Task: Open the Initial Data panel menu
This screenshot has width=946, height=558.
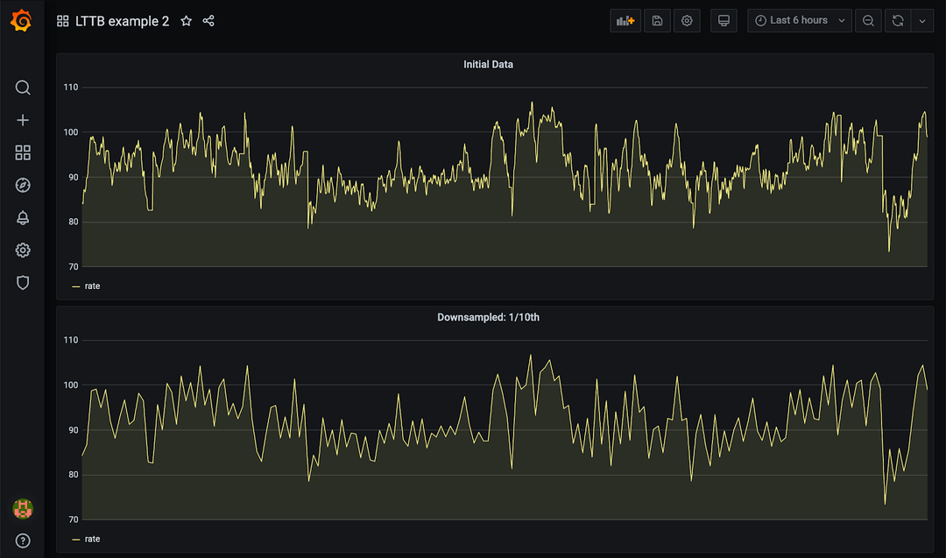Action: coord(488,64)
